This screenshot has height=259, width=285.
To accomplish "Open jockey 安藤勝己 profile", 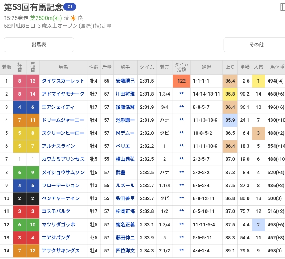I will pyautogui.click(x=125, y=81).
